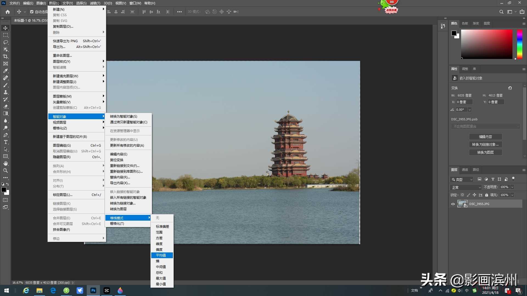
Task: Click 转换为智能对象(S) menu item
Action: (x=128, y=116)
